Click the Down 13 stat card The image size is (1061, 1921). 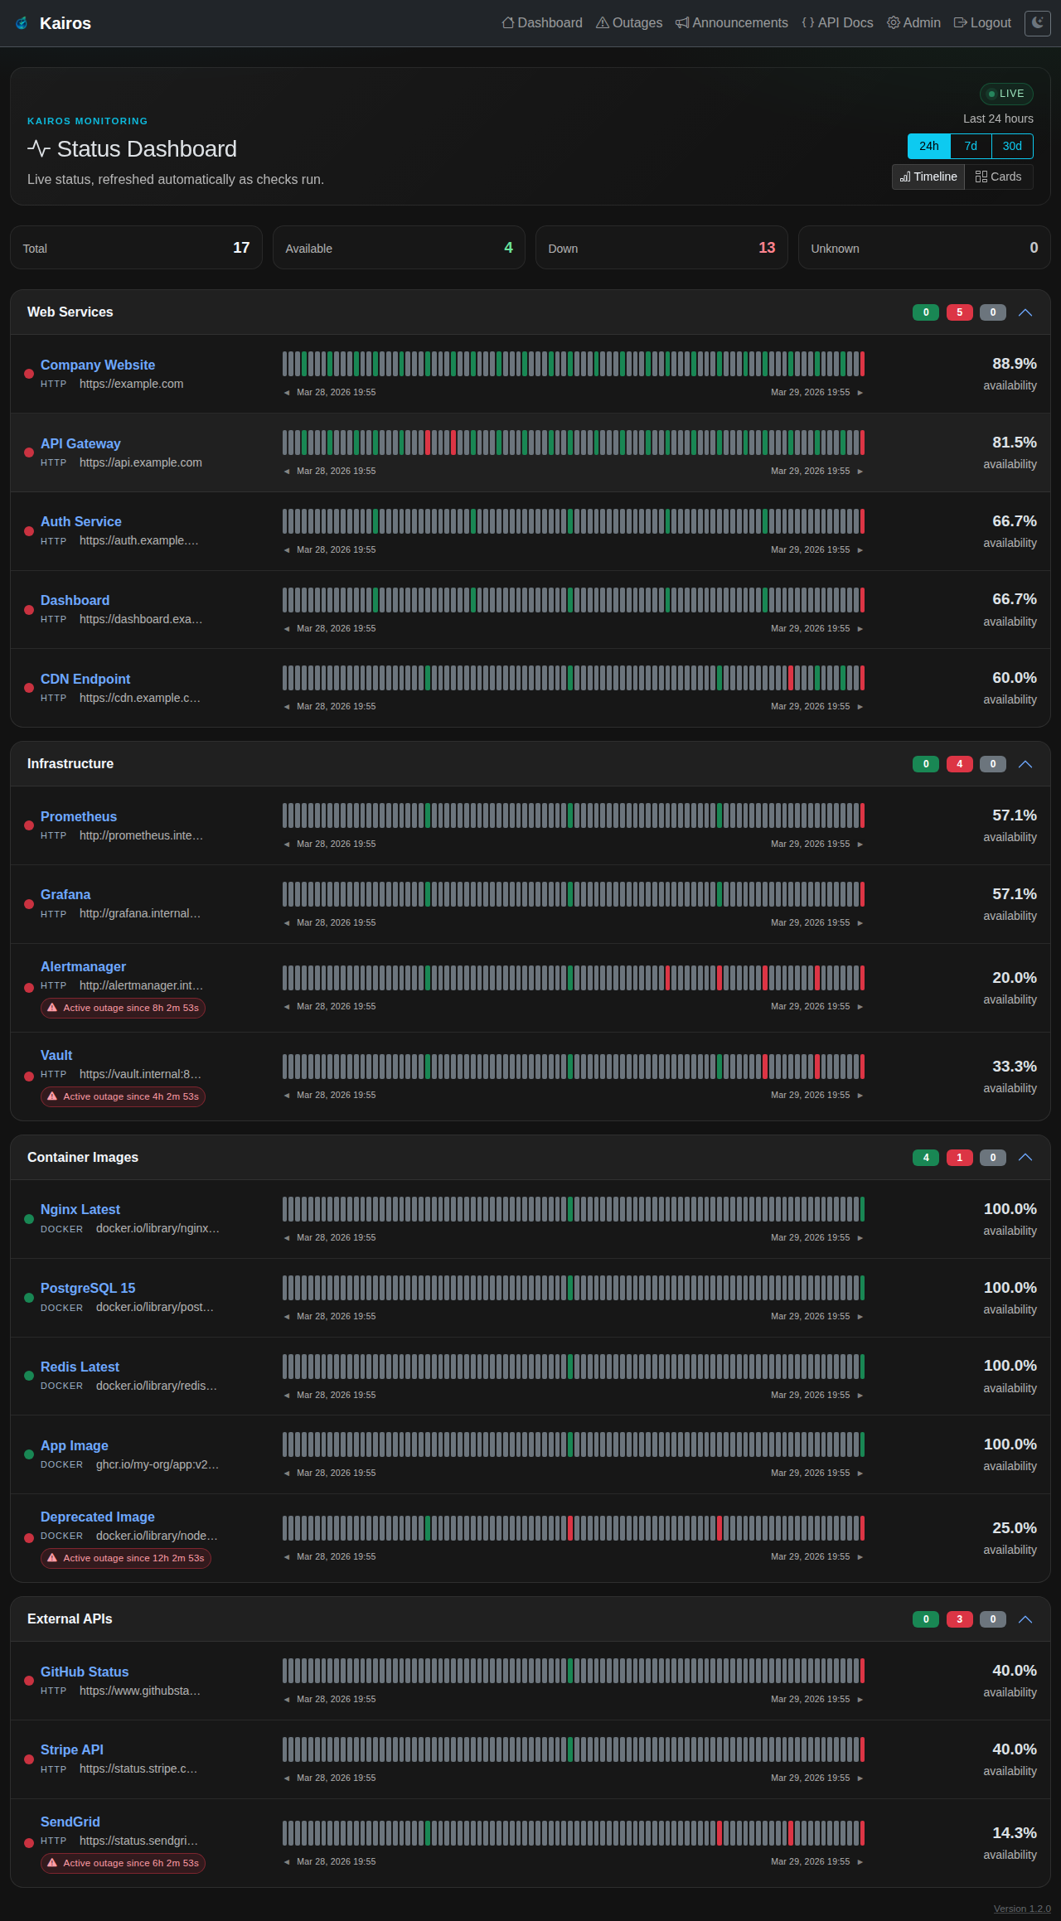[661, 248]
